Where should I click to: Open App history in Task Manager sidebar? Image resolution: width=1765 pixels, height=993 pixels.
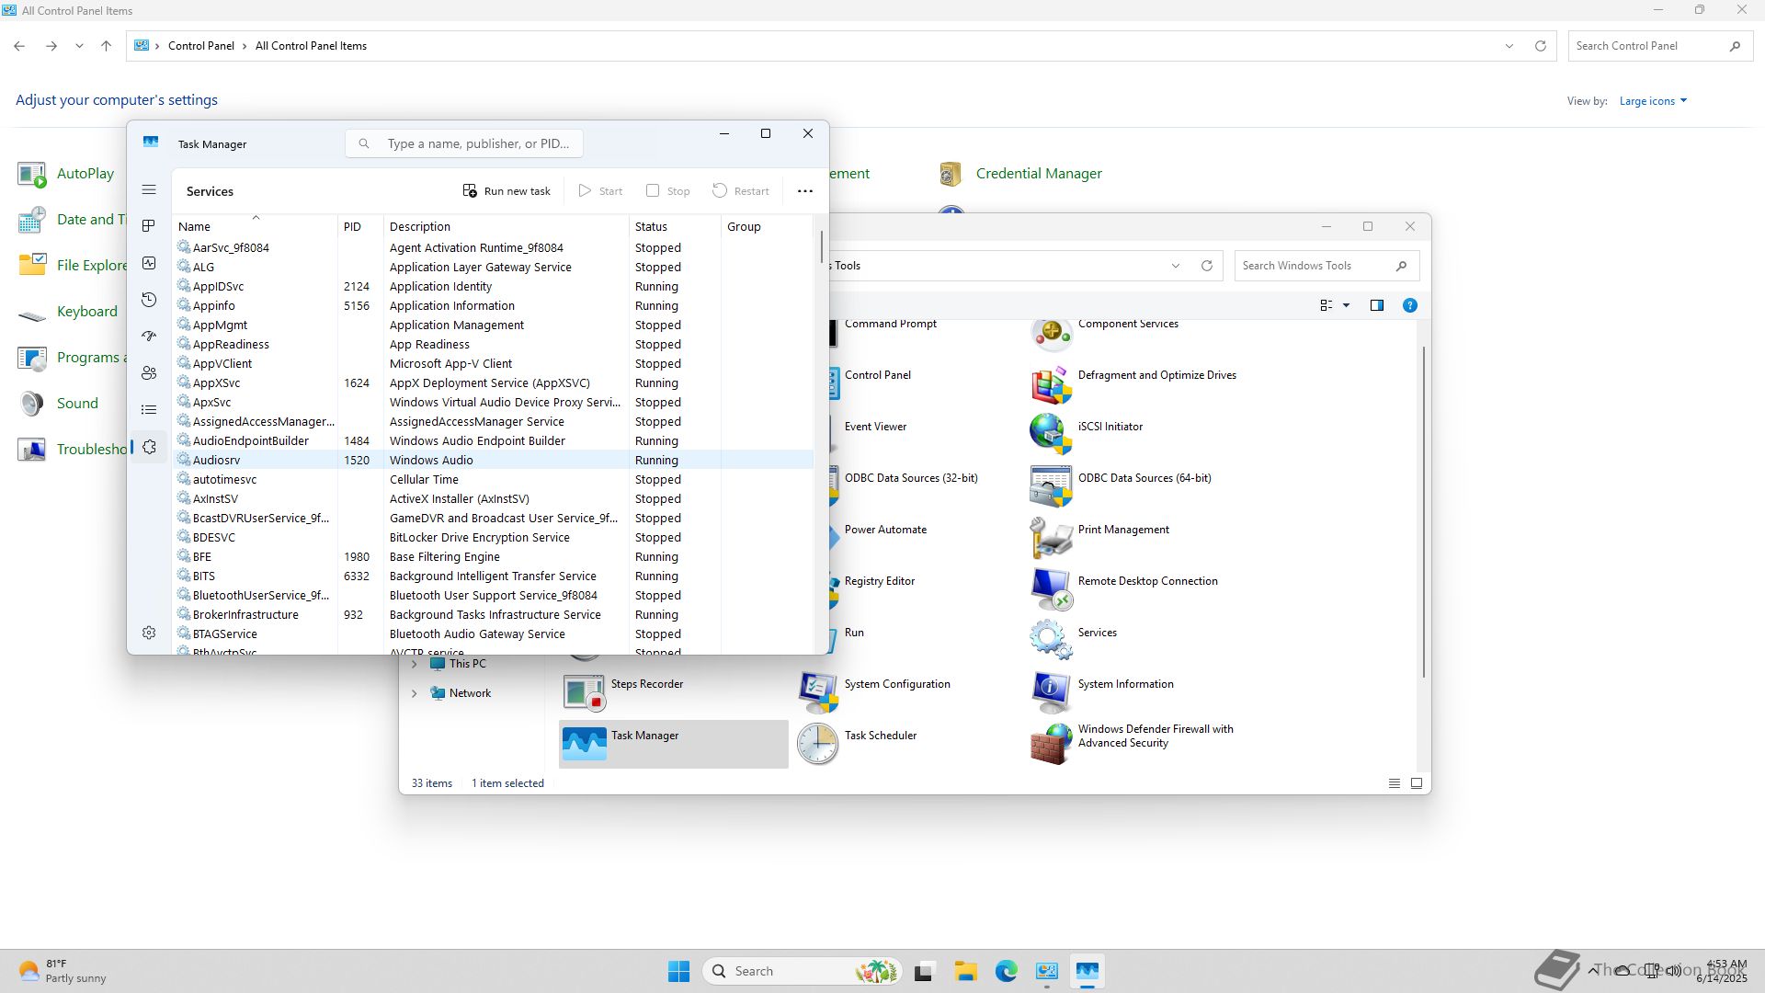click(149, 300)
